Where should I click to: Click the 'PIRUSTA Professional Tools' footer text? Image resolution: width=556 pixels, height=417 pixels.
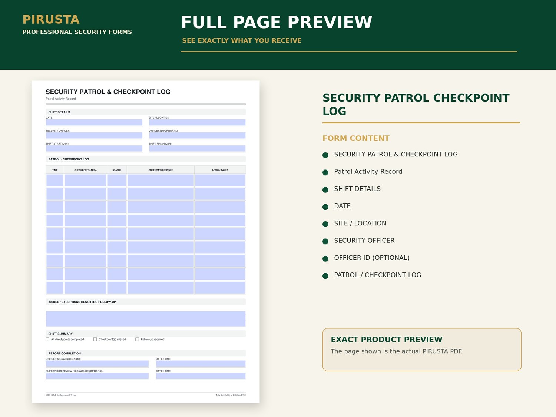point(61,395)
